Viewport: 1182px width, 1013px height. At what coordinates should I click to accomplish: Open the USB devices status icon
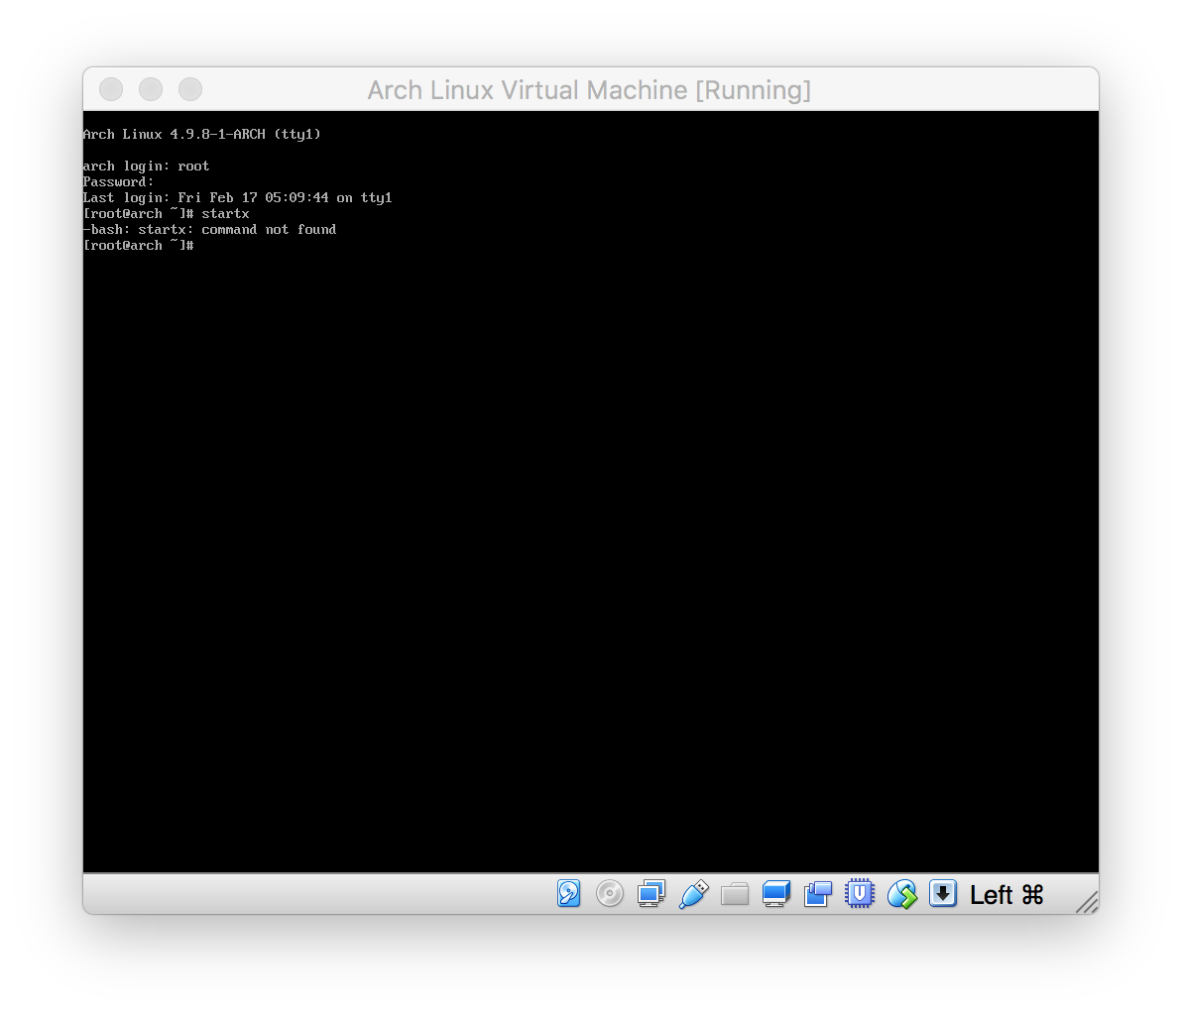coord(693,894)
